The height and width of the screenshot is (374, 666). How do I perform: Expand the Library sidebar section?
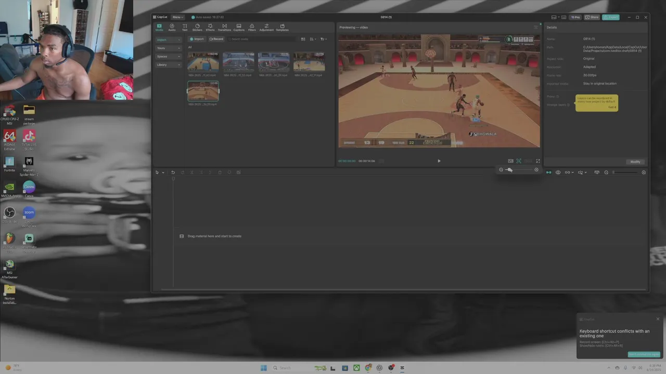(x=168, y=64)
